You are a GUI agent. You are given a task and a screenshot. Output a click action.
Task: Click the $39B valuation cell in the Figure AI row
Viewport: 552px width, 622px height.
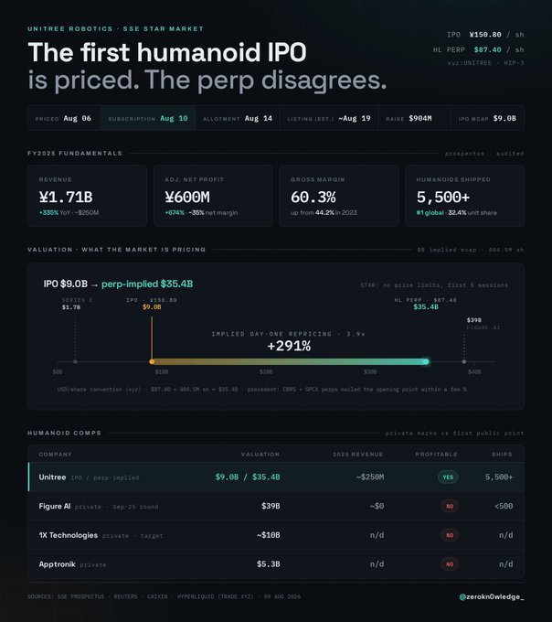pos(271,506)
